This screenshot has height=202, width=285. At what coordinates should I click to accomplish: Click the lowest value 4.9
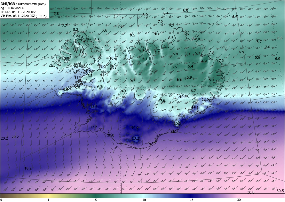(x=204, y=61)
